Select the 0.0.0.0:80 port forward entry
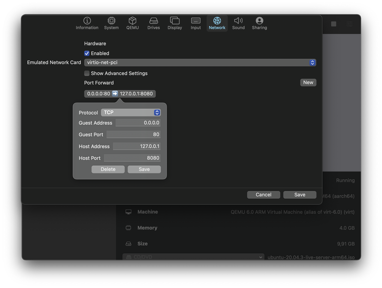 [120, 94]
